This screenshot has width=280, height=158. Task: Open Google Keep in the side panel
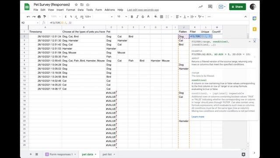coord(255,29)
